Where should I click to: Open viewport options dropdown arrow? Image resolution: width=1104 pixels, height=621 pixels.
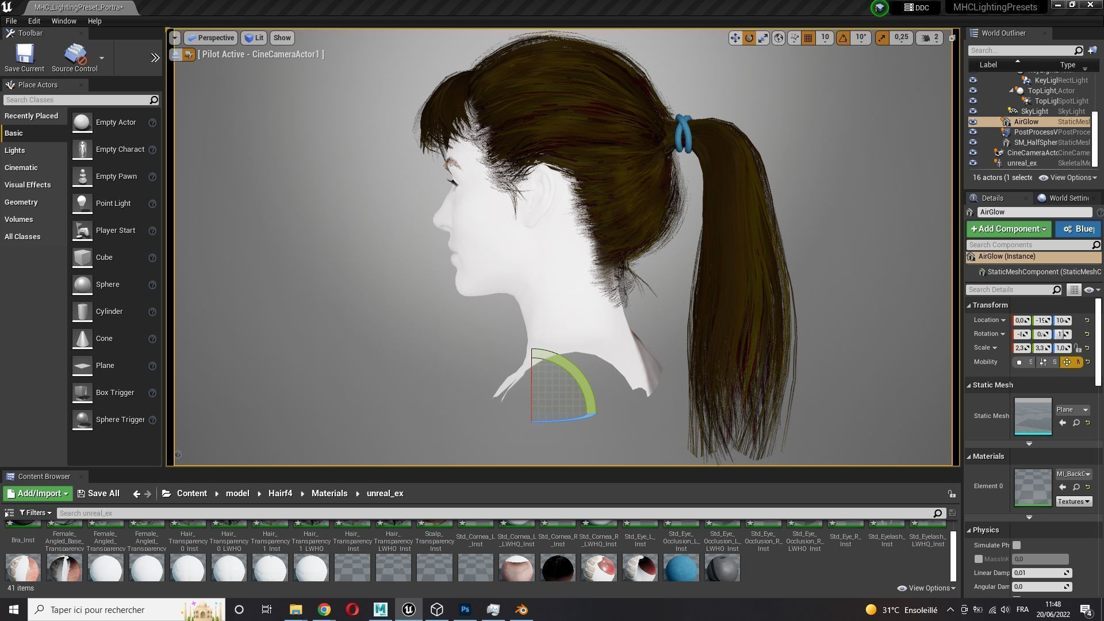(x=175, y=38)
